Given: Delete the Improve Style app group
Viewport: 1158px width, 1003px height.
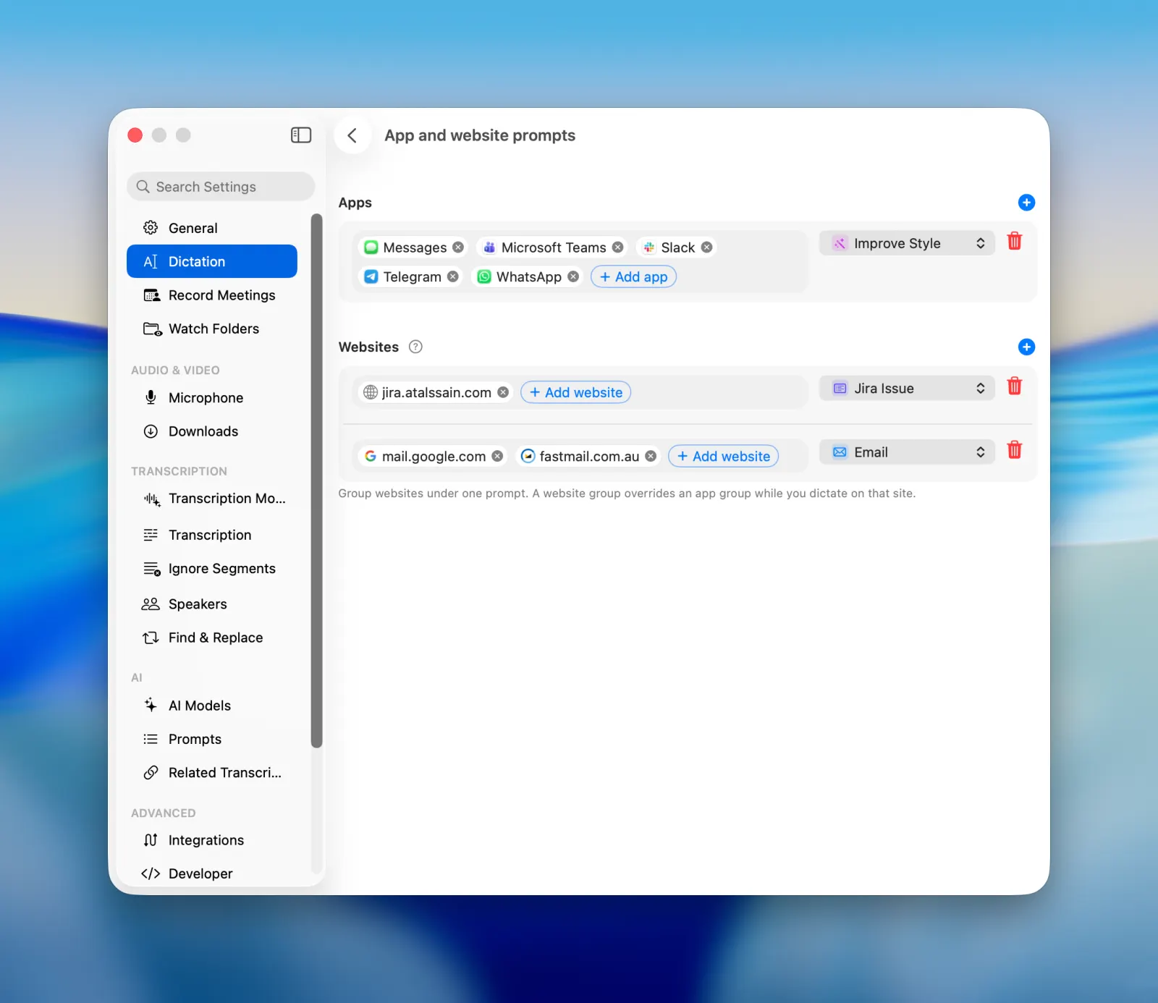Looking at the screenshot, I should click(x=1015, y=241).
